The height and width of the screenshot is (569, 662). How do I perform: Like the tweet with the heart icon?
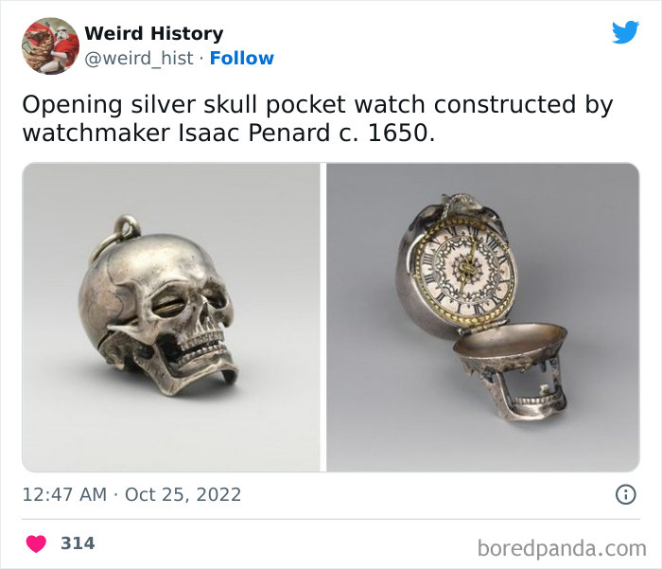click(x=36, y=543)
